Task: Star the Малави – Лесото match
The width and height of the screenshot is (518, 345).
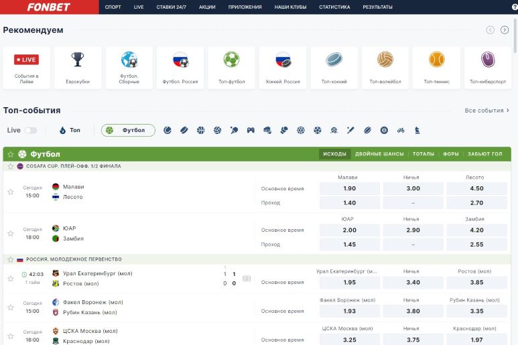Action: (x=11, y=192)
